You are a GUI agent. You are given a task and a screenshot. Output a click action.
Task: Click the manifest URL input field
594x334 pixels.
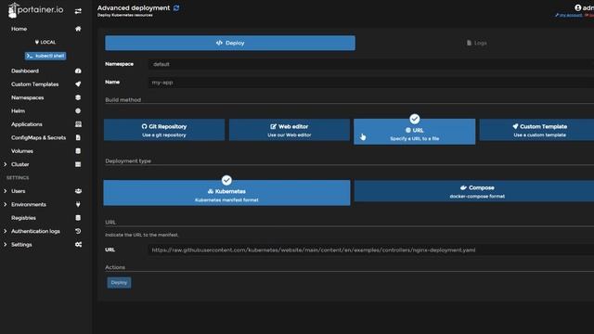tap(371, 250)
